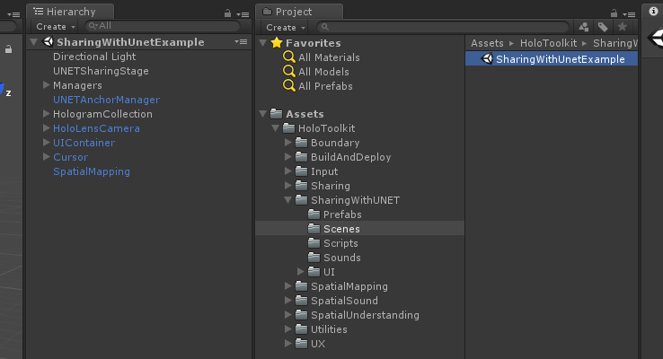
Task: Expand the Sharing folder
Action: (x=288, y=186)
